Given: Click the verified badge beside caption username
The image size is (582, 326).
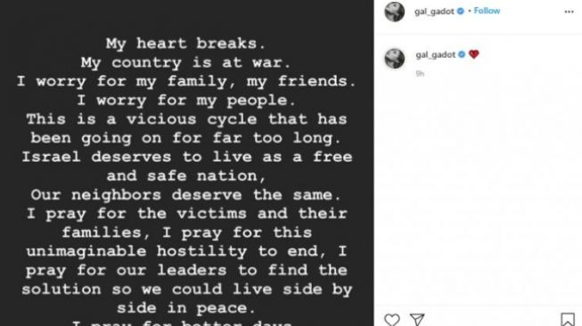Looking at the screenshot, I should point(462,54).
